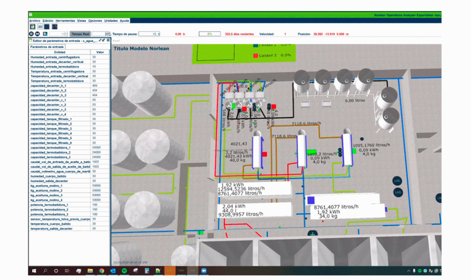The width and height of the screenshot is (471, 280).
Task: Select the Temperatura_entrada_decanter_vertical row
Action: [x=69, y=76]
